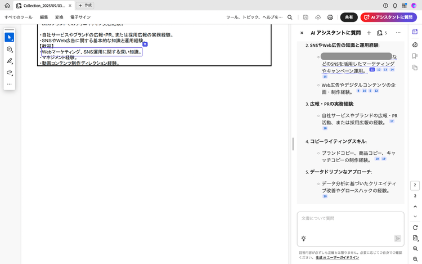Expand more tools with the three-dot button
Viewport: 422px width, 264px height.
pyautogui.click(x=10, y=84)
